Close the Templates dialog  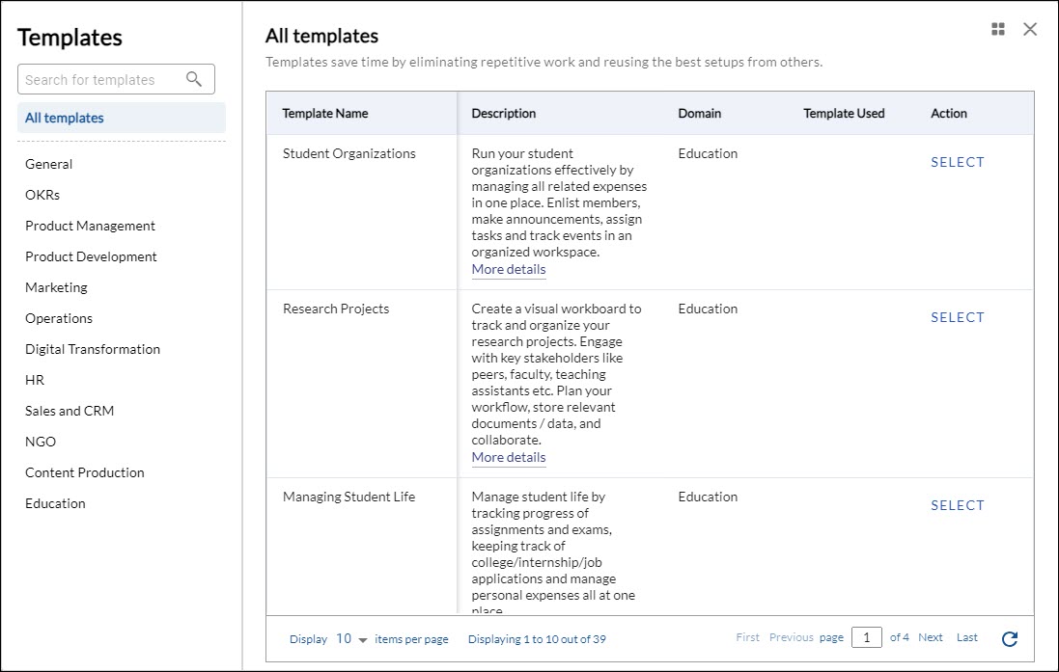tap(1029, 29)
